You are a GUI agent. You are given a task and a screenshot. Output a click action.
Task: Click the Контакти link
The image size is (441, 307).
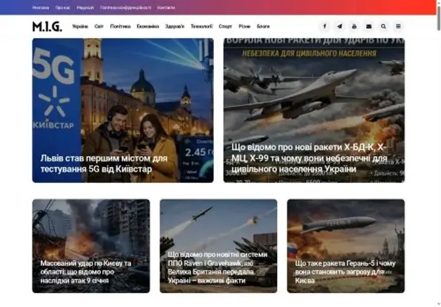tap(166, 8)
